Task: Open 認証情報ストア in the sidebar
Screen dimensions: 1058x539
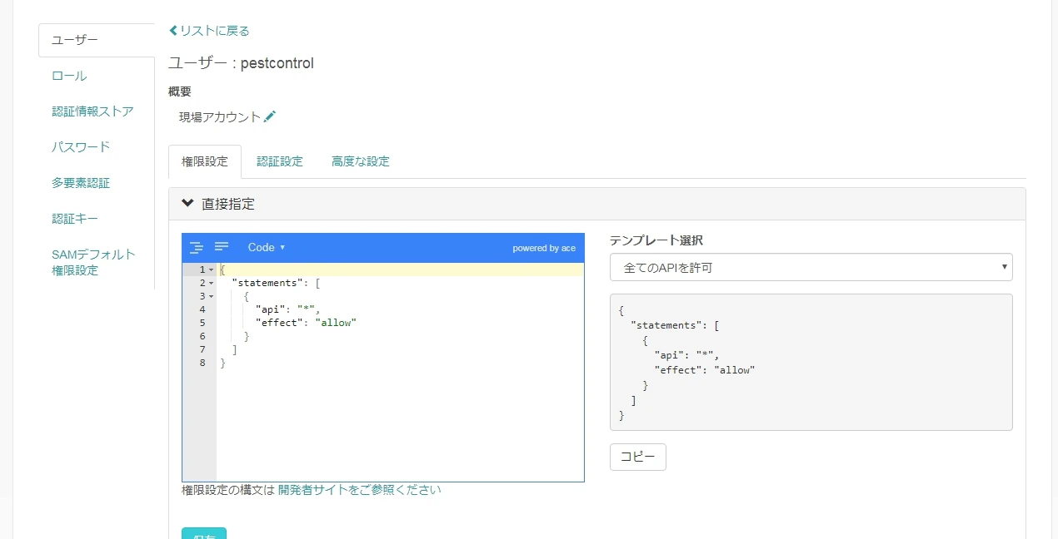Action: pyautogui.click(x=92, y=111)
